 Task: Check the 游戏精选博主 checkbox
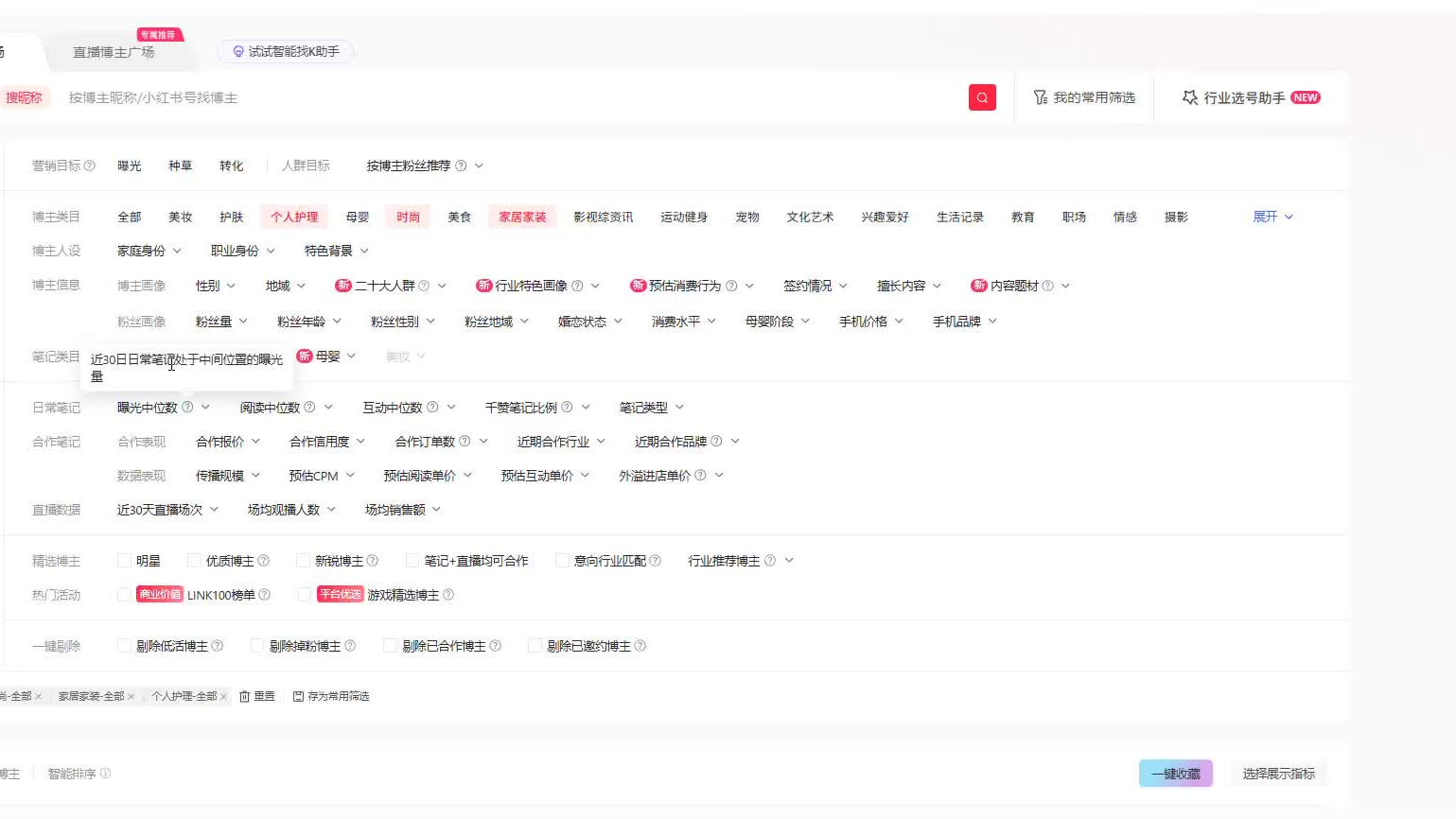304,595
